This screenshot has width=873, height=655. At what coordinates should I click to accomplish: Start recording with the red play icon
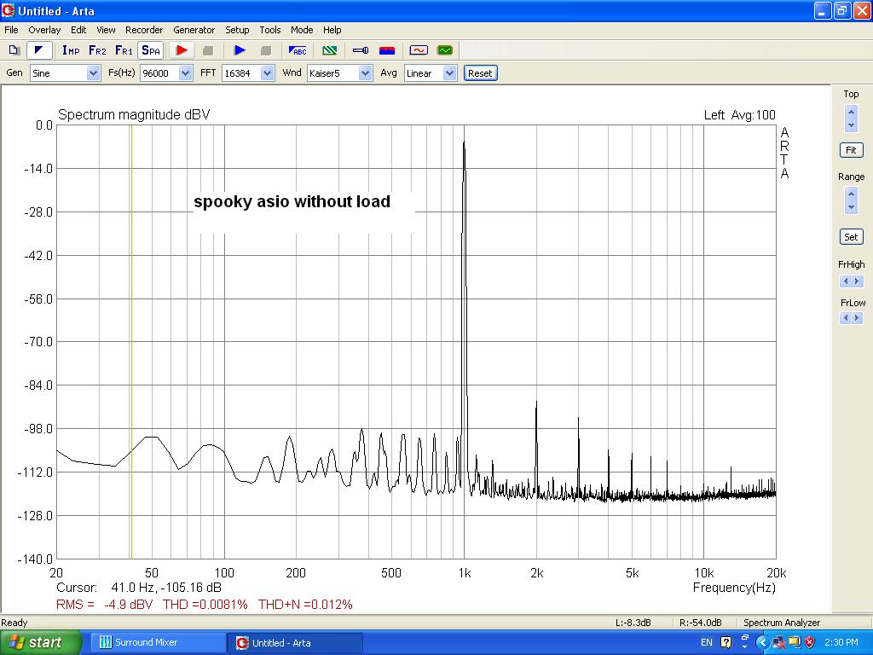pyautogui.click(x=182, y=50)
